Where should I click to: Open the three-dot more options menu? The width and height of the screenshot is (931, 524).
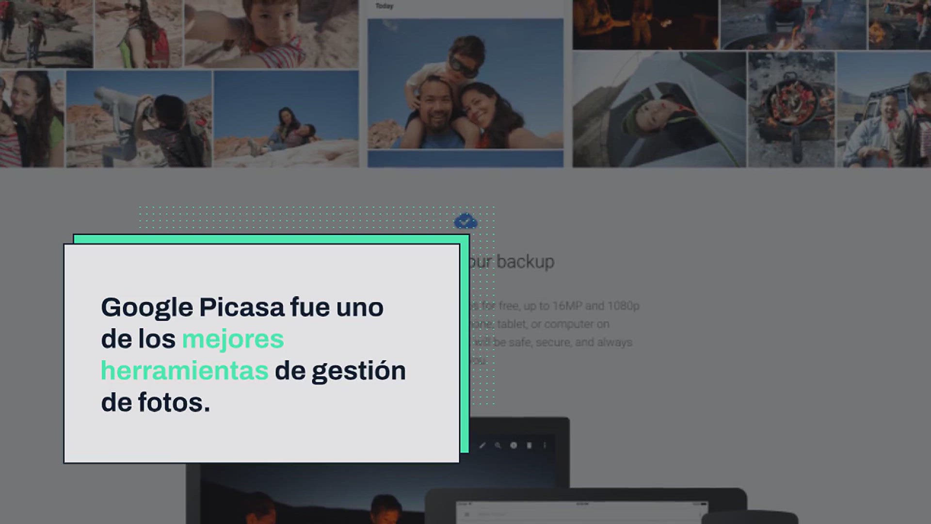coord(545,445)
